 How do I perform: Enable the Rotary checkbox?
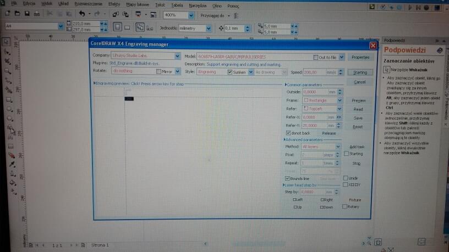click(x=345, y=206)
